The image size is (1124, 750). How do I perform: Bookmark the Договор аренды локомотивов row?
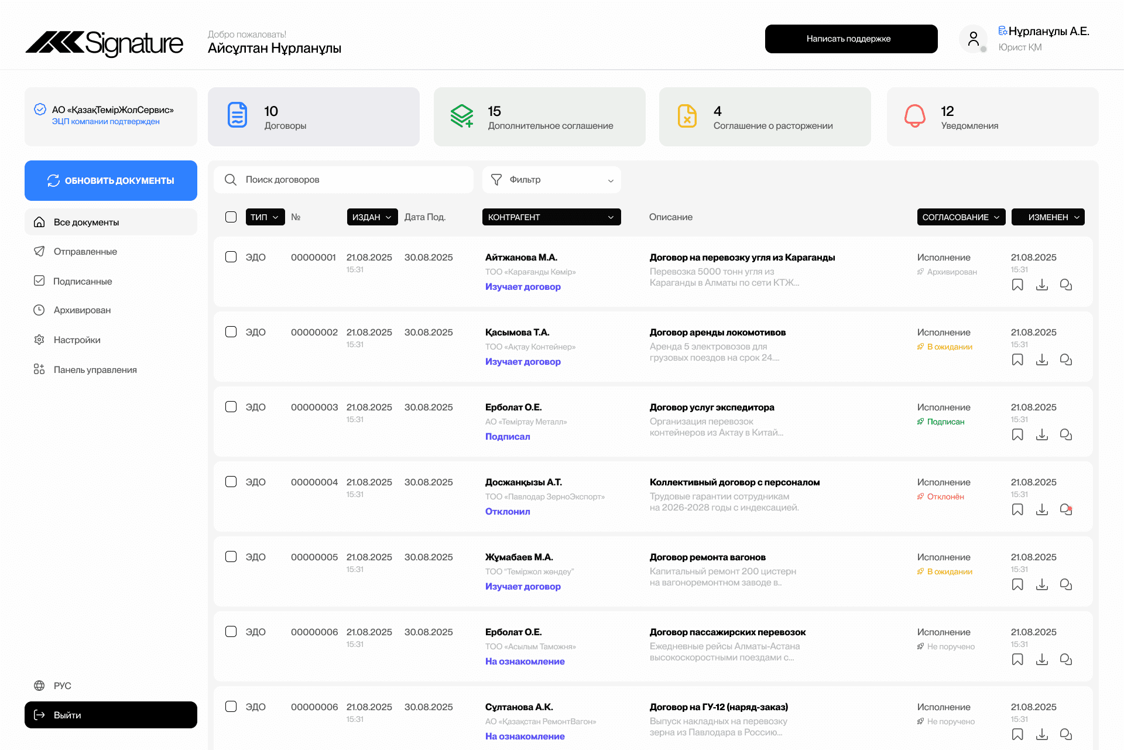click(x=1017, y=359)
